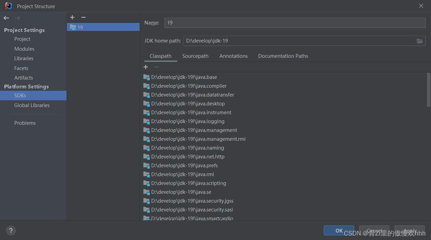Click the folder icon of java.scripting
Screen dimensions: 431x240
point(146,183)
